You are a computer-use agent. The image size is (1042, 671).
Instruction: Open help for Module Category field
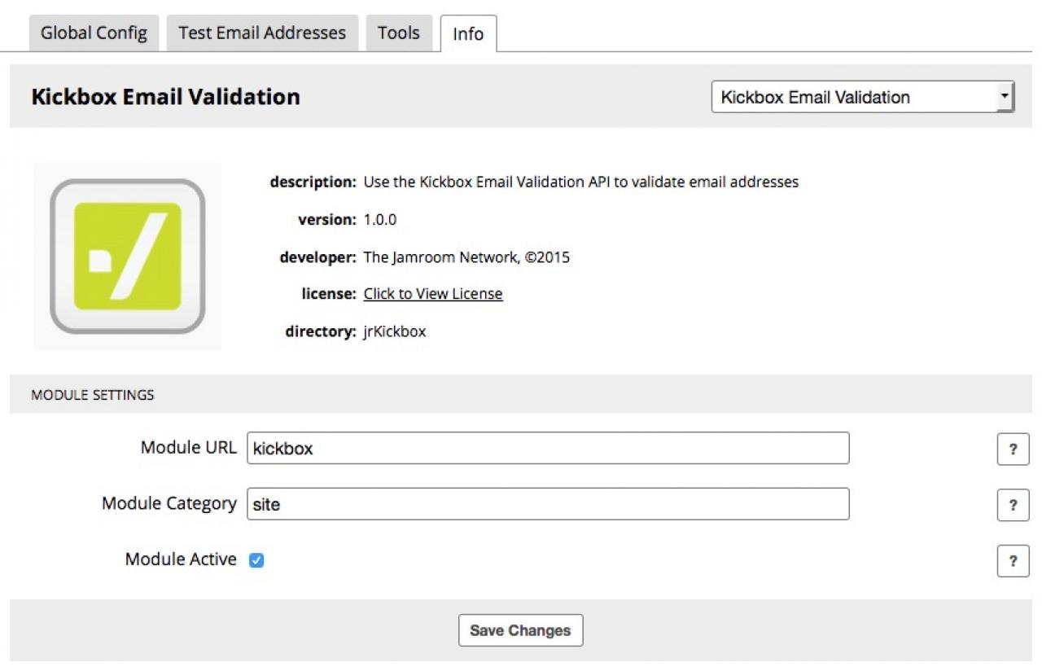[x=1013, y=505]
